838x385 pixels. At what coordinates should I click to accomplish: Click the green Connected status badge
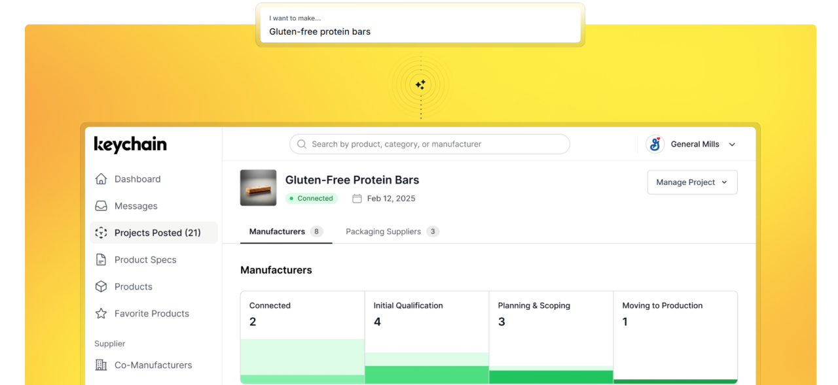pos(312,199)
